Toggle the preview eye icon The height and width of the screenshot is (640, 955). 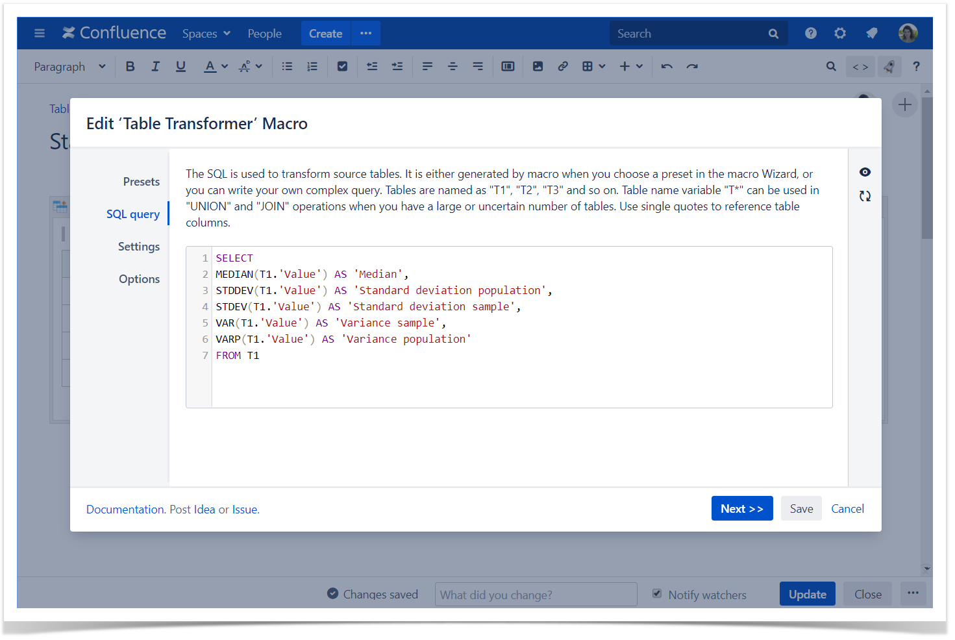(x=865, y=172)
